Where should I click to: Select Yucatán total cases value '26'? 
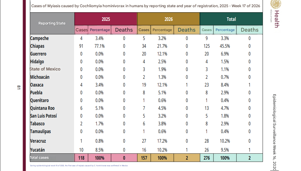[x=207, y=150]
